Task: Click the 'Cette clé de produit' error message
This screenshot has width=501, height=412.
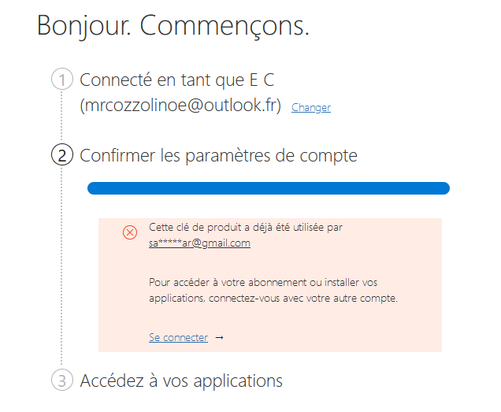Action: click(x=245, y=228)
